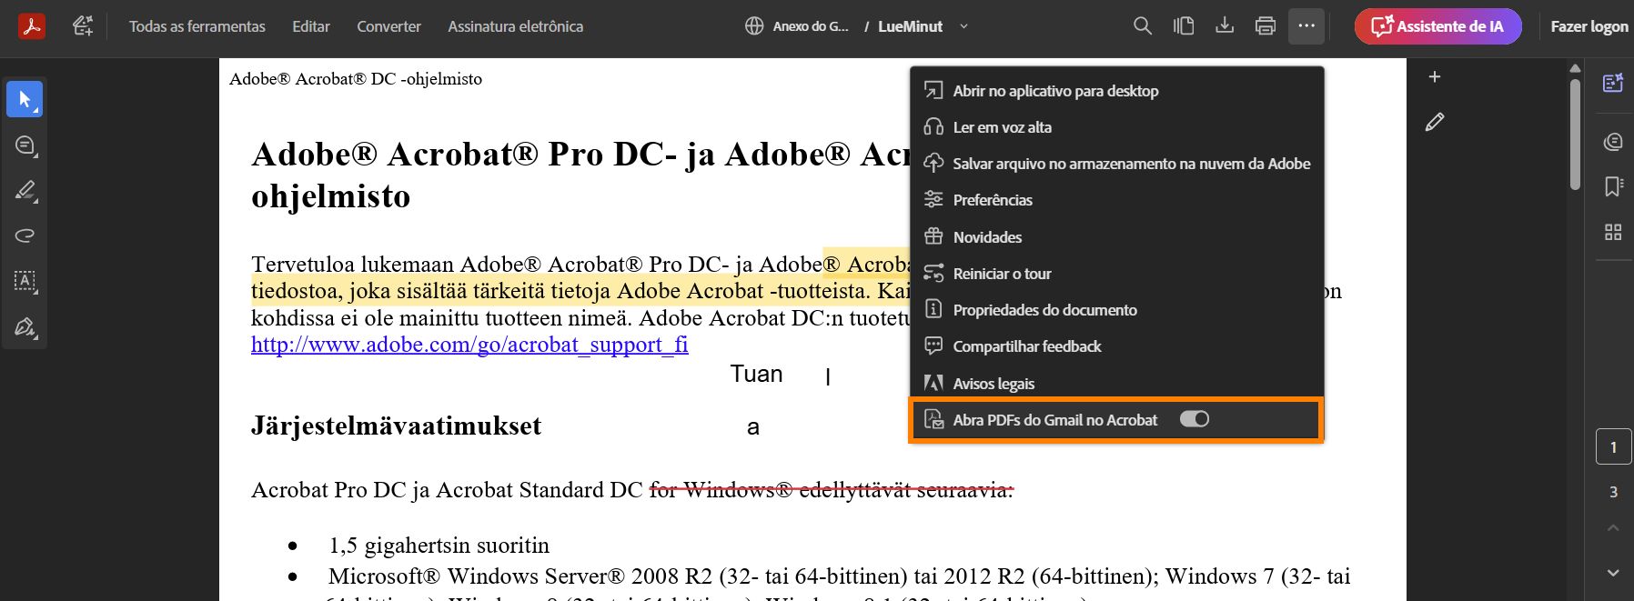Select the highlight pen tool
The height and width of the screenshot is (601, 1634).
[x=25, y=190]
